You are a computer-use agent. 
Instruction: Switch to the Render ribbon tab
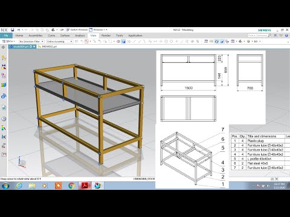tap(106, 36)
